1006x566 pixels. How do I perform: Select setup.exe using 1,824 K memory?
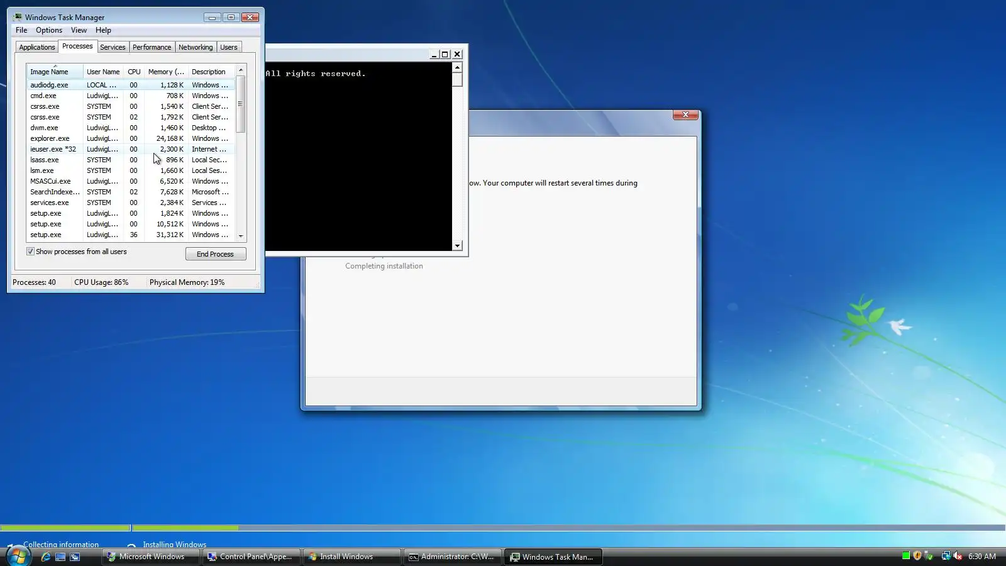(131, 213)
